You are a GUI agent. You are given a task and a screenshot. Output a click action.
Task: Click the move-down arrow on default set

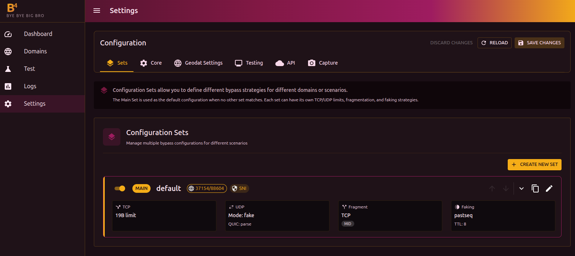pos(506,188)
